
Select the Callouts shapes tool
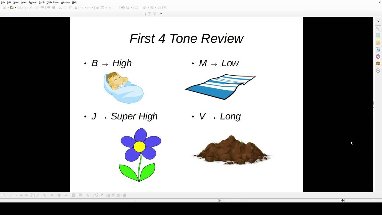click(81, 195)
